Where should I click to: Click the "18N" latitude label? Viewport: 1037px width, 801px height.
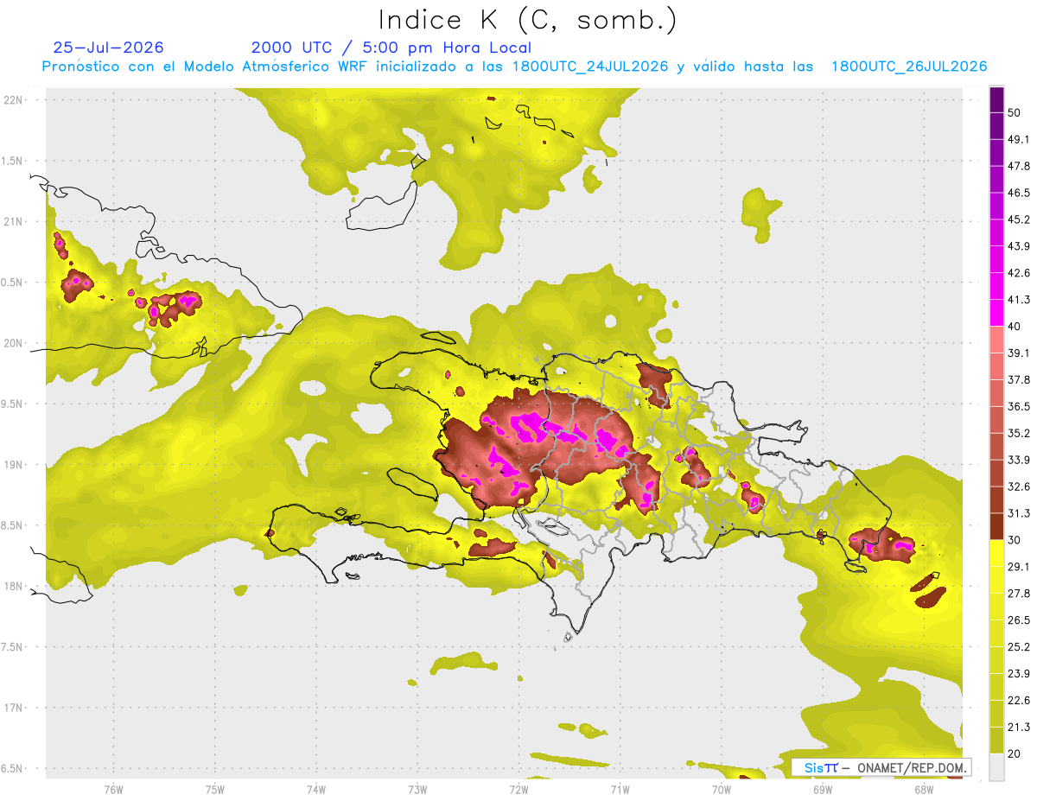click(x=13, y=586)
